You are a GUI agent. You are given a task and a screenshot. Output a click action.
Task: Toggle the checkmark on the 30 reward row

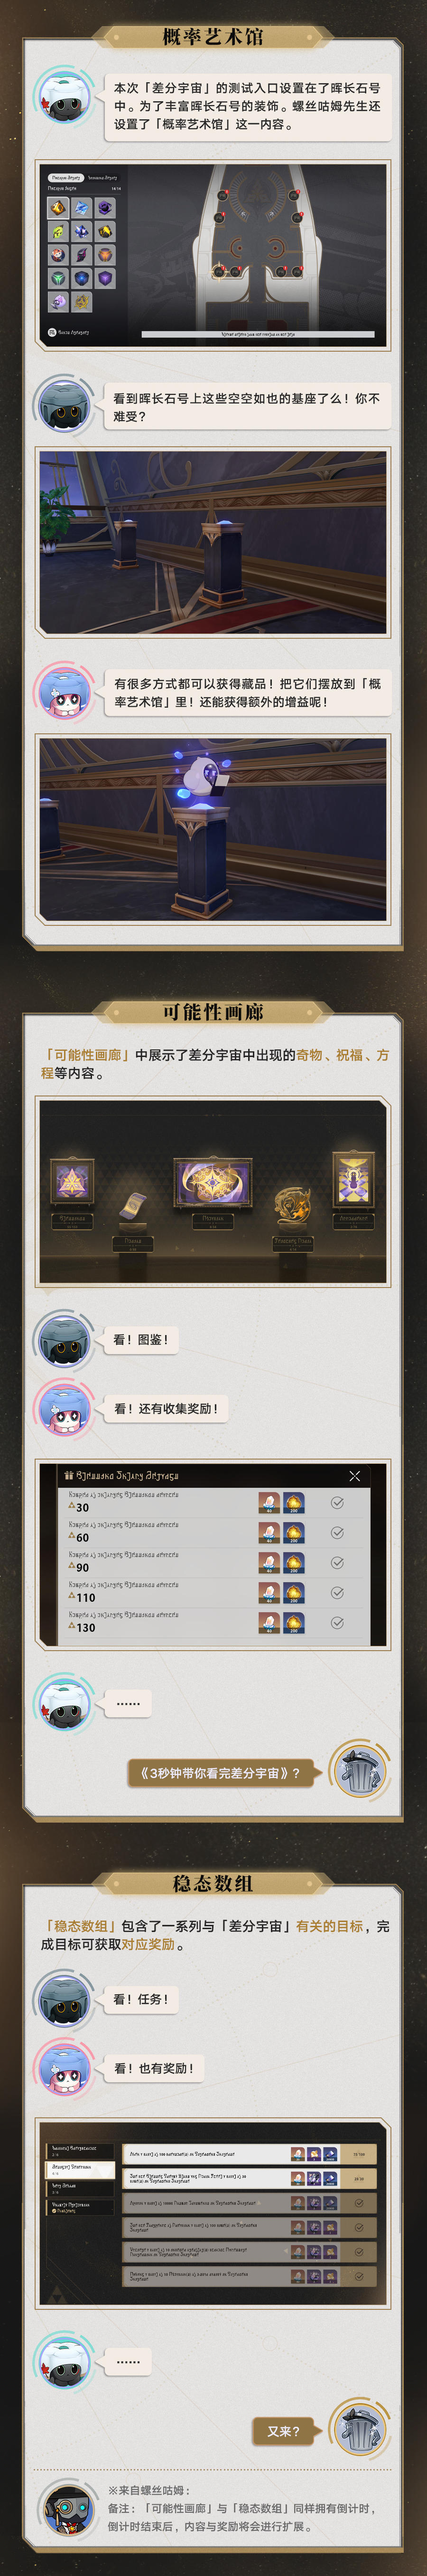click(x=337, y=1502)
